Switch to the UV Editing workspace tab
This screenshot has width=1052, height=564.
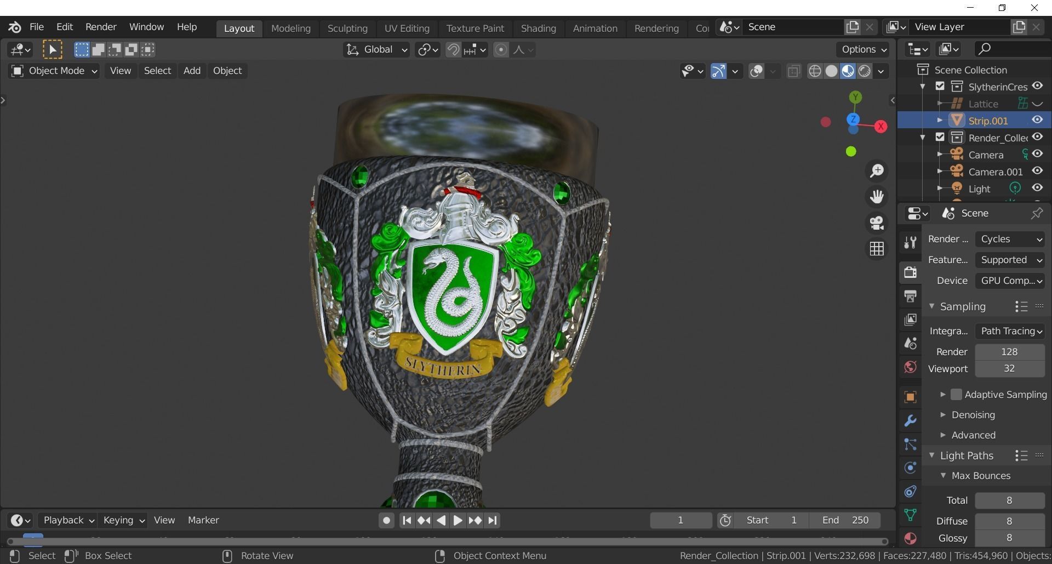click(x=407, y=28)
